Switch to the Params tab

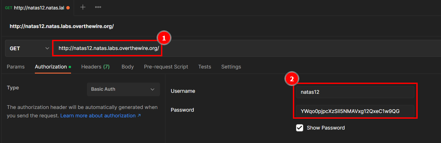(x=16, y=67)
